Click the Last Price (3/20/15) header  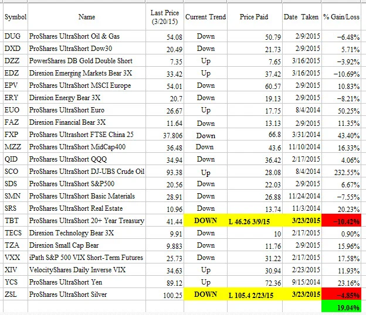(165, 17)
